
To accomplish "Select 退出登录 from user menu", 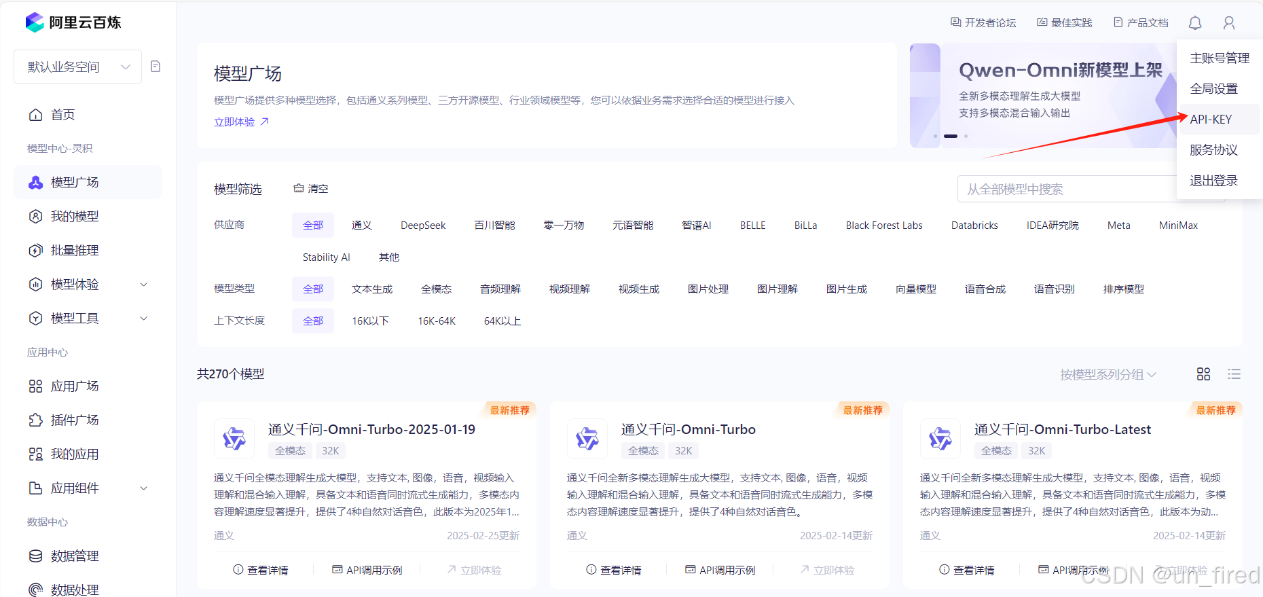I will 1220,181.
